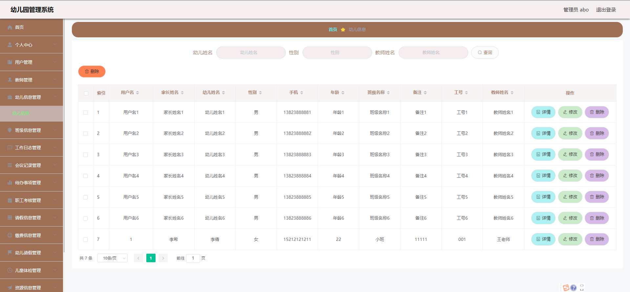Check the row 李倩 checkbox
Image resolution: width=630 pixels, height=292 pixels.
(x=86, y=240)
